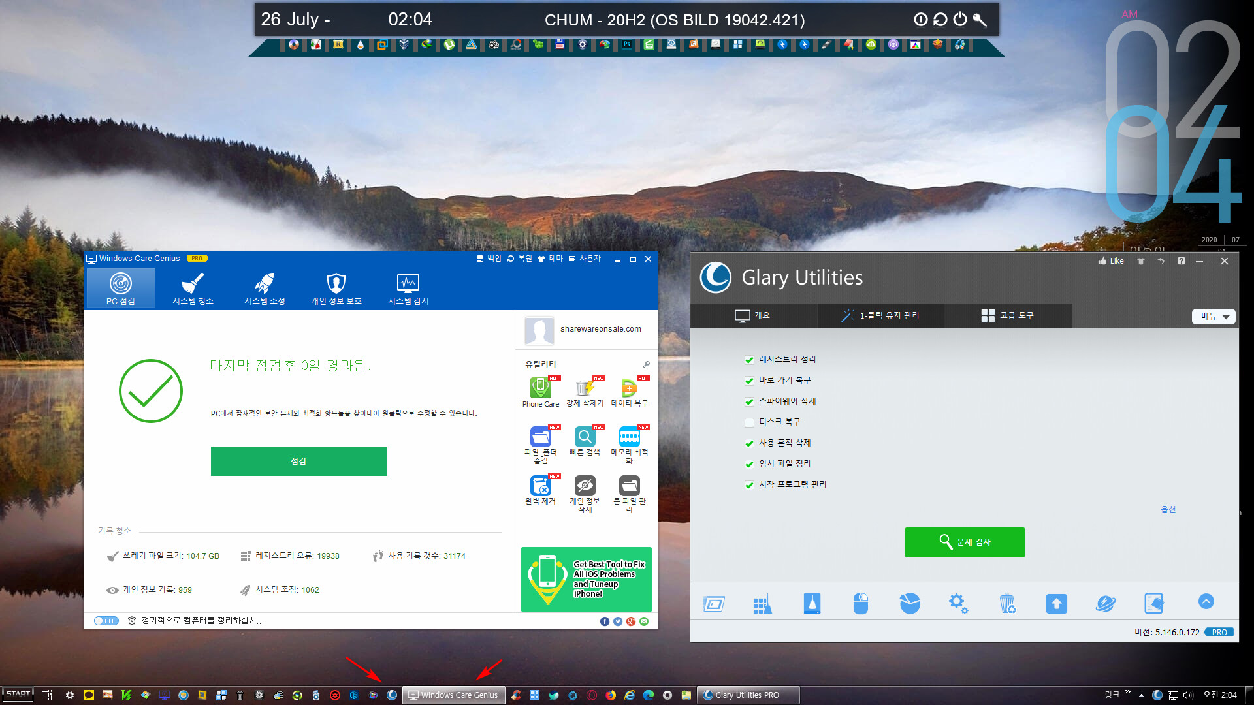The image size is (1254, 705).
Task: Open the blue flask icon in Glary bottom bar
Action: [x=812, y=604]
